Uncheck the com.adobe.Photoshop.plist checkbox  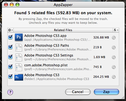pyautogui.click(x=10, y=67)
